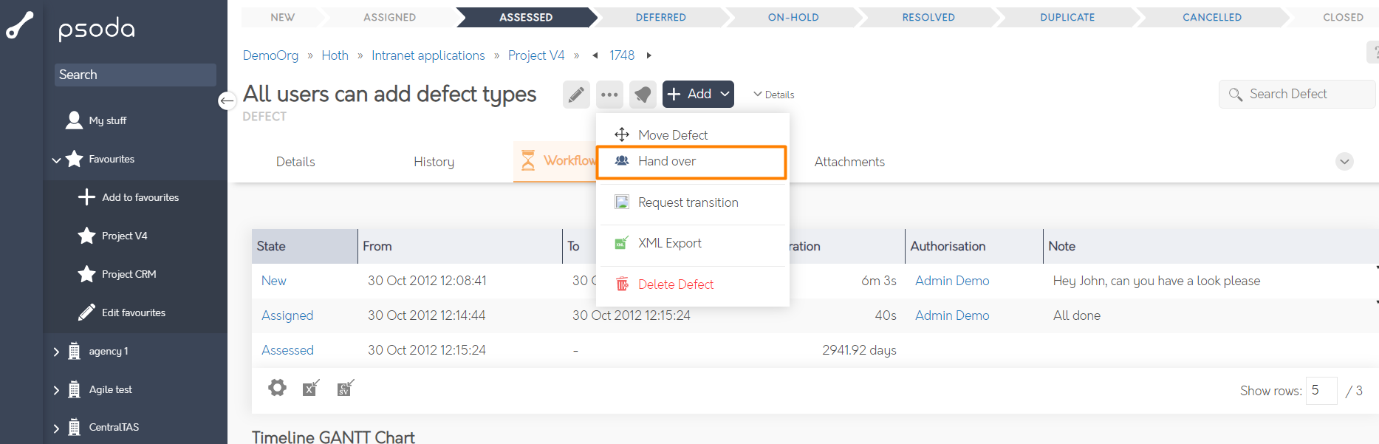
Task: Expand the agency 1 tree node
Action: [x=56, y=352]
